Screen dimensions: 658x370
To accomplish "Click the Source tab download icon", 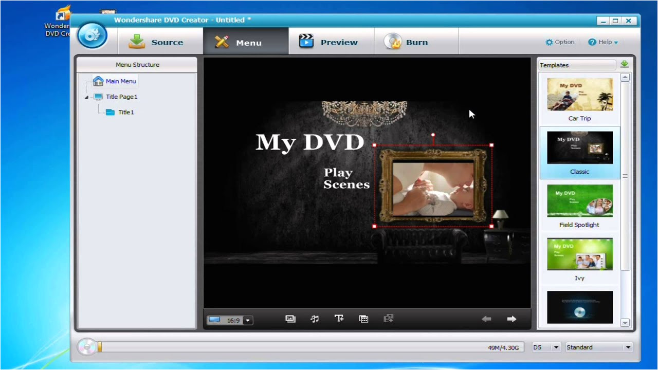I will [137, 42].
